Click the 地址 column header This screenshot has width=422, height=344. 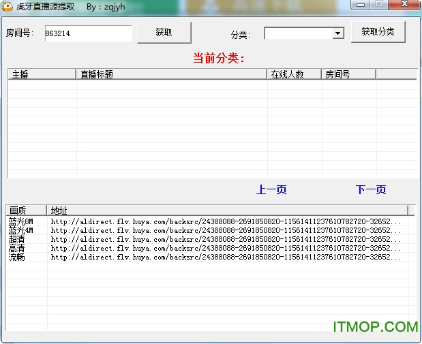[x=228, y=210]
